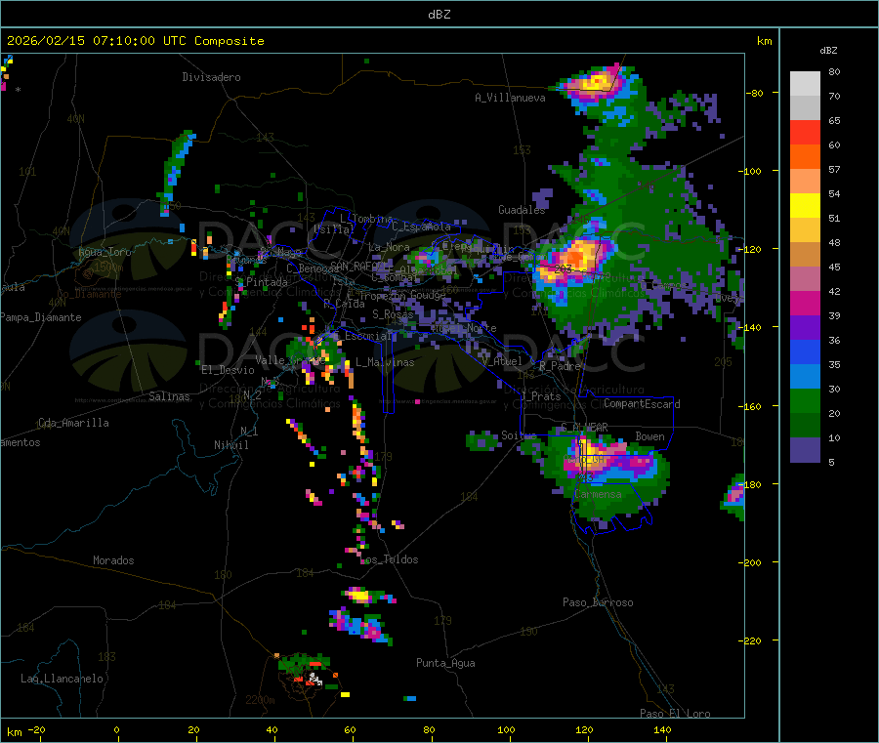879x743 pixels.
Task: Click the "dBZ" title at top center
Action: pyautogui.click(x=439, y=15)
